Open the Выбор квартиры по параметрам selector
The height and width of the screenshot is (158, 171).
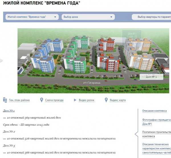click(152, 17)
